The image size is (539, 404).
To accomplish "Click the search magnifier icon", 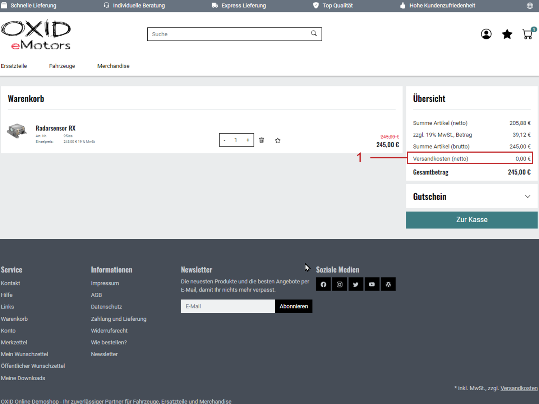I will (x=314, y=33).
